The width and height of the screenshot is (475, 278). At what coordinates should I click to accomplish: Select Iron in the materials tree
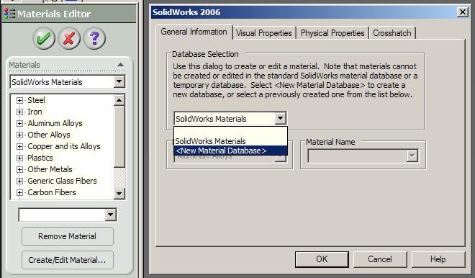(x=35, y=112)
